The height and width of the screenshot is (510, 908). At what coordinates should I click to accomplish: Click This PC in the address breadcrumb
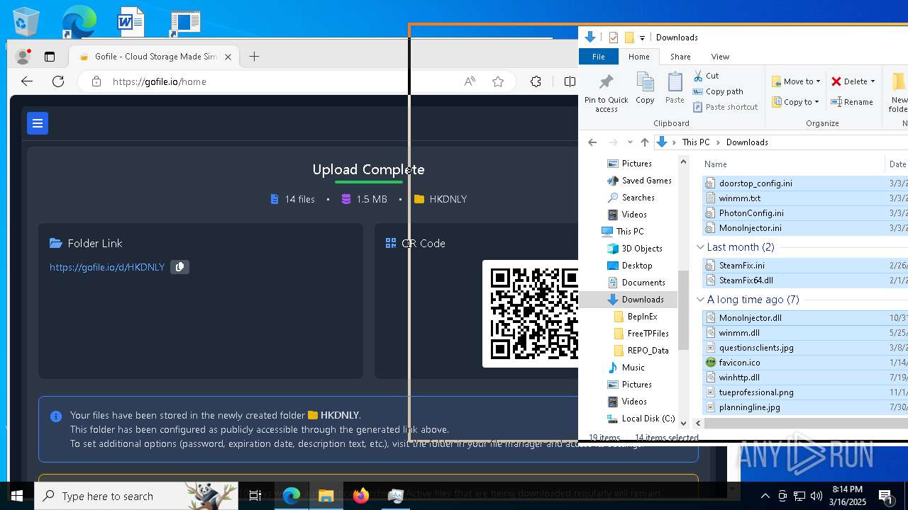(696, 142)
